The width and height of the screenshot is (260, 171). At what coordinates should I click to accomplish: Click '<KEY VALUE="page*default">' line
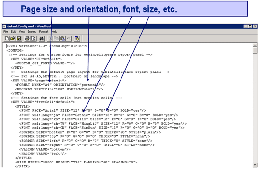[38, 81]
